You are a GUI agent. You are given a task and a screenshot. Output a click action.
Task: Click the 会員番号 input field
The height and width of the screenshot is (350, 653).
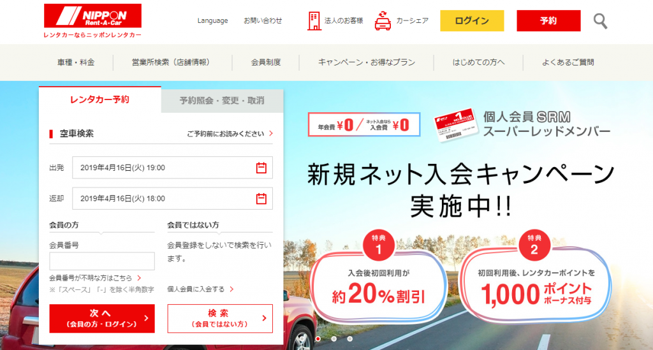click(x=102, y=261)
